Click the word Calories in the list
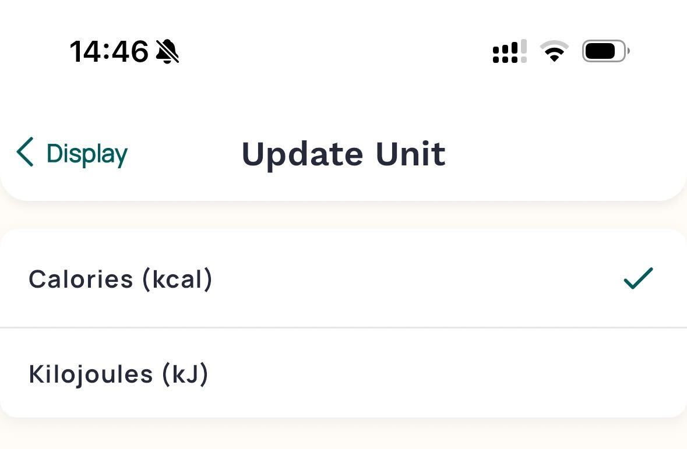Screen dimensions: 687x449 [81, 280]
